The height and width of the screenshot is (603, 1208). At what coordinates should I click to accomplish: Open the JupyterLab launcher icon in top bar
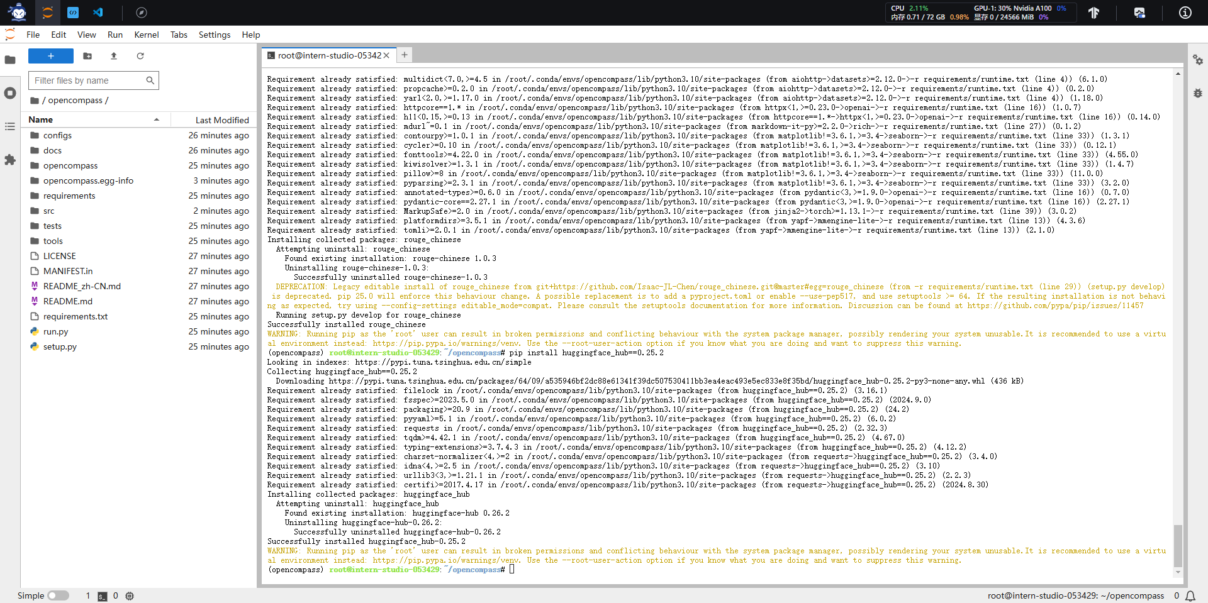[x=47, y=13]
